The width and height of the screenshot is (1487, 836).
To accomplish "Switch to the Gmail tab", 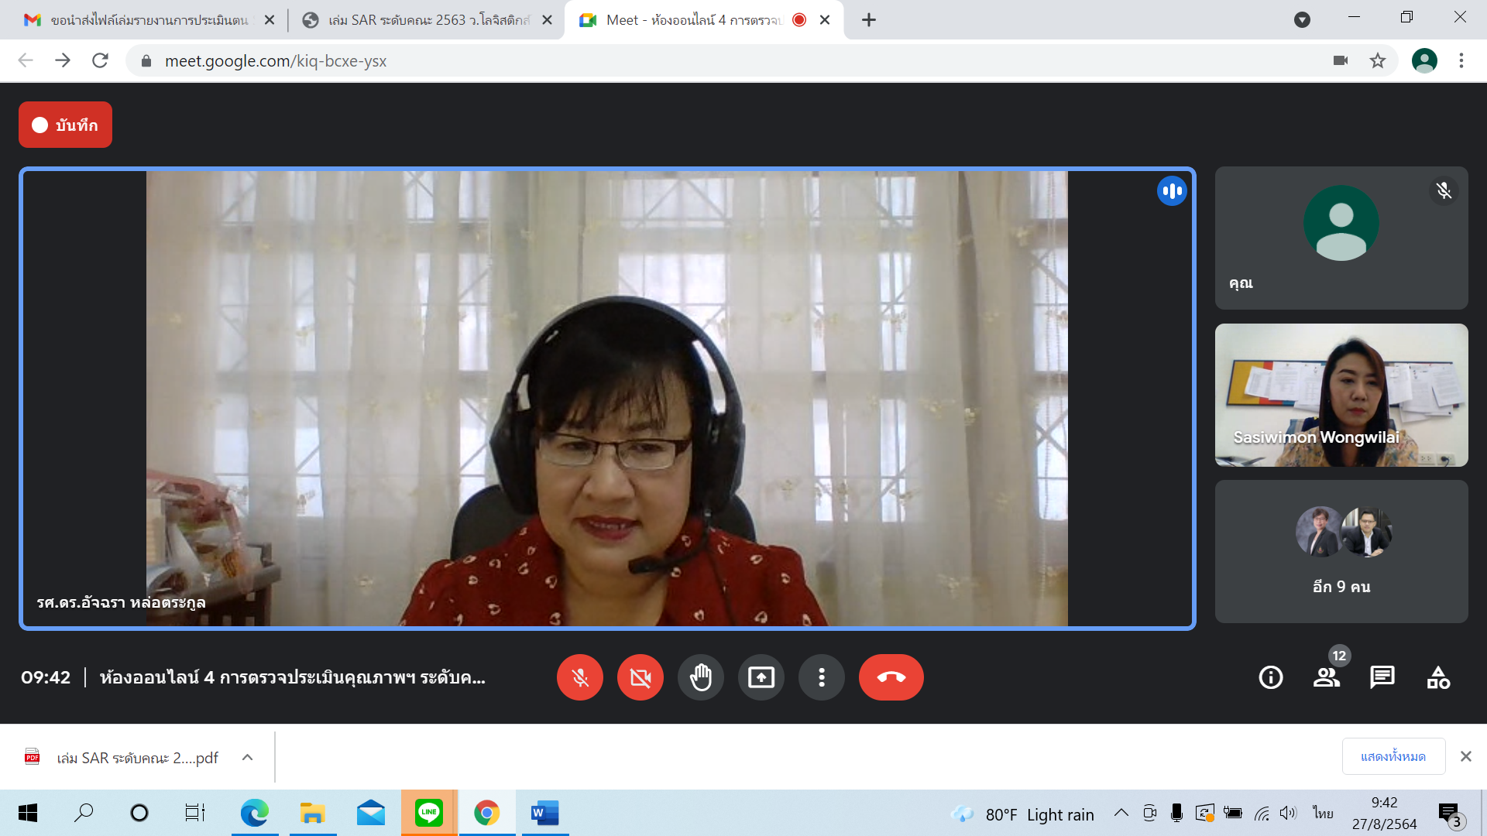I will pos(147,20).
